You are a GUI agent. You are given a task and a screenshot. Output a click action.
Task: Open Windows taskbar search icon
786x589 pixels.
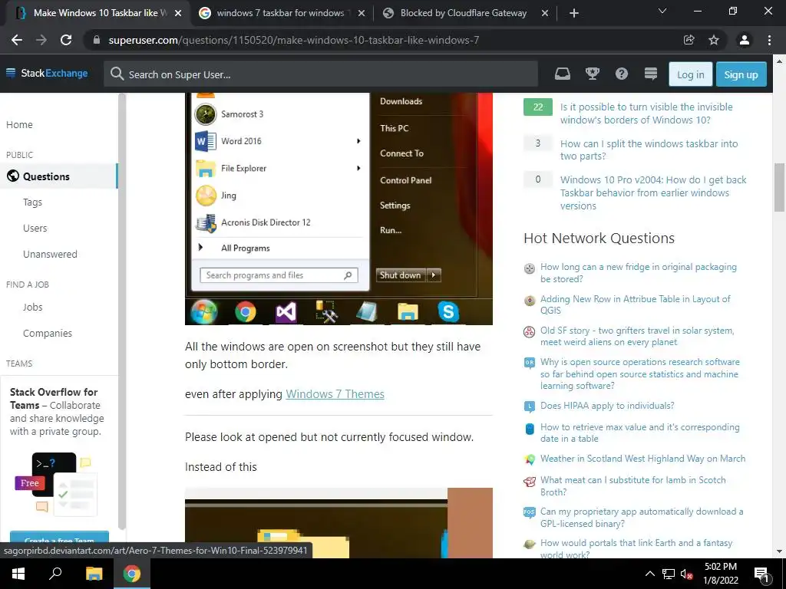point(55,574)
